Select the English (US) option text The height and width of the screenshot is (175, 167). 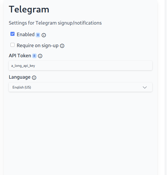pos(22,87)
